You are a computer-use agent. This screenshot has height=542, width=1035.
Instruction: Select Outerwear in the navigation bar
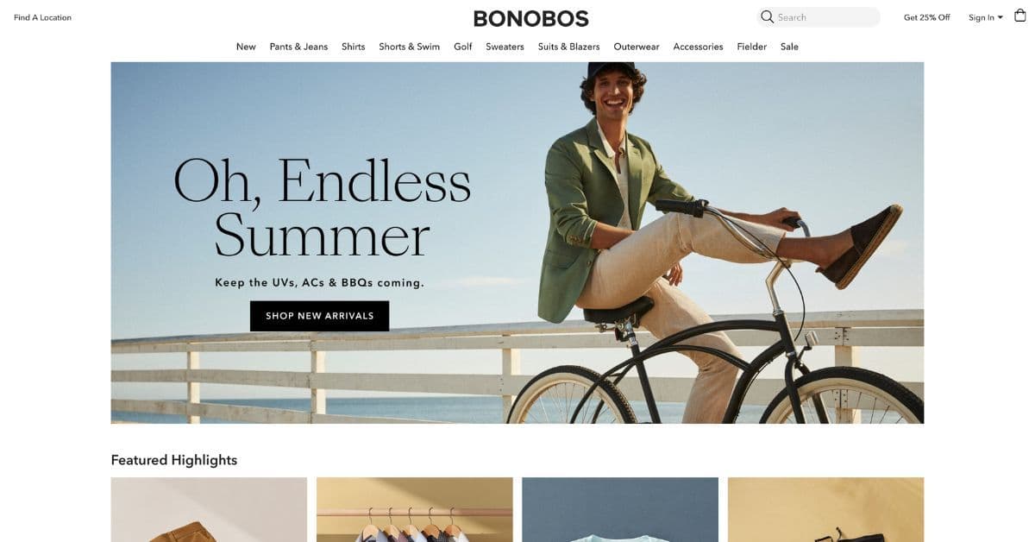point(637,47)
